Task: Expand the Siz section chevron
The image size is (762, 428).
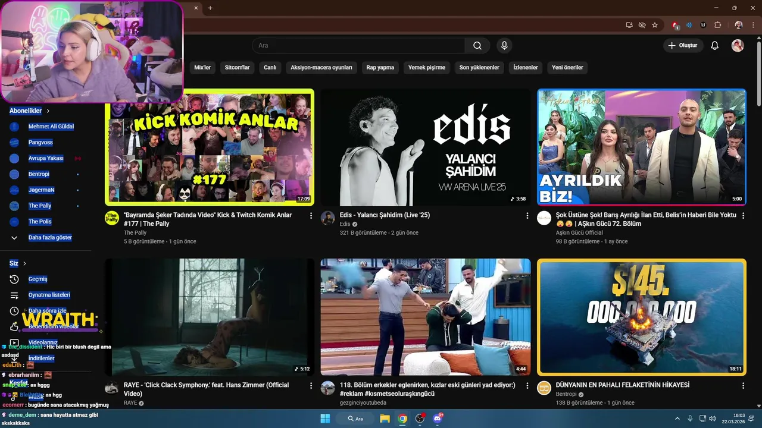Action: [x=24, y=263]
